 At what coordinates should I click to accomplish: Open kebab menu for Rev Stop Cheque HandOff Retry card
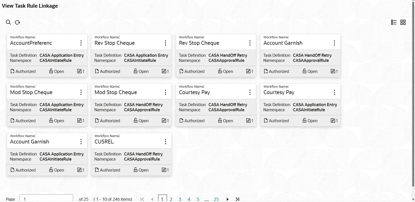pyautogui.click(x=250, y=43)
